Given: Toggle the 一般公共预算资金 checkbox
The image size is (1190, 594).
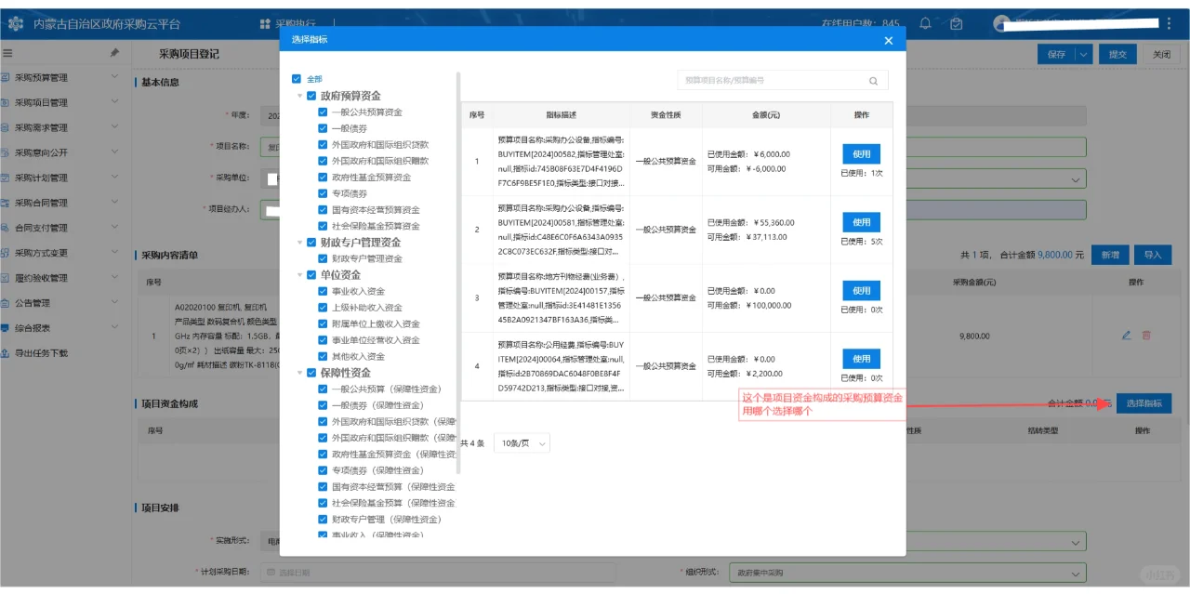Looking at the screenshot, I should tap(323, 112).
